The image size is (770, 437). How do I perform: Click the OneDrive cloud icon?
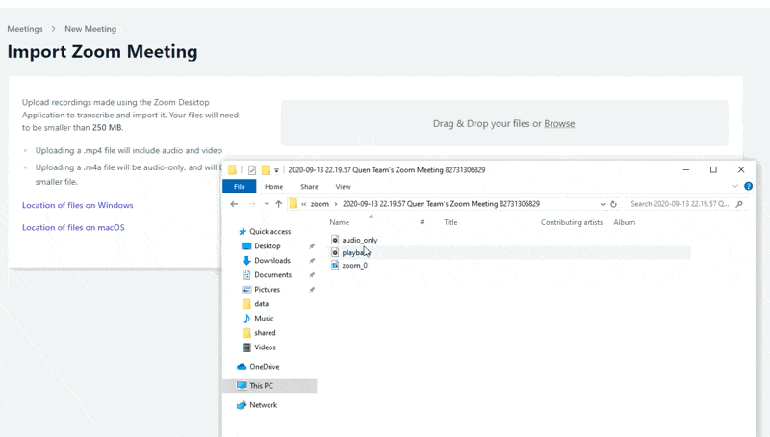coord(242,367)
